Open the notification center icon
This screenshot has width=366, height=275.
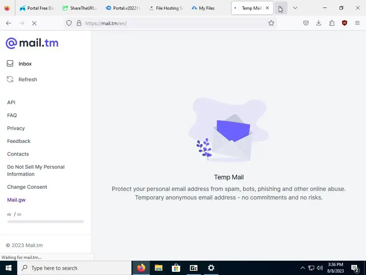[355, 268]
